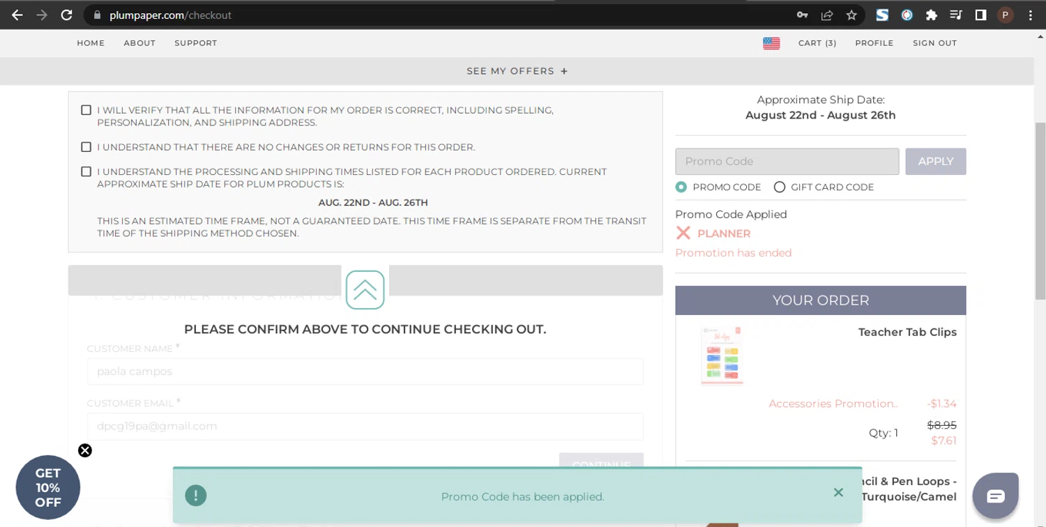Viewport: 1046px width, 527px height.
Task: Click the exclamation alert icon in notification
Action: tap(196, 496)
